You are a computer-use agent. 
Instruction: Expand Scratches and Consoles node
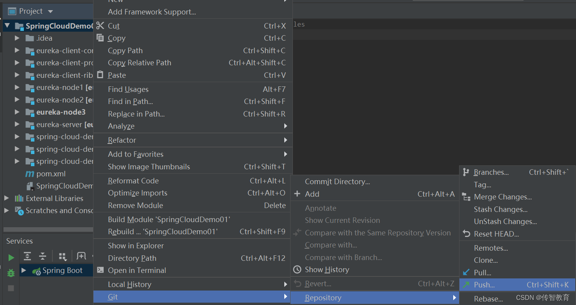click(7, 210)
